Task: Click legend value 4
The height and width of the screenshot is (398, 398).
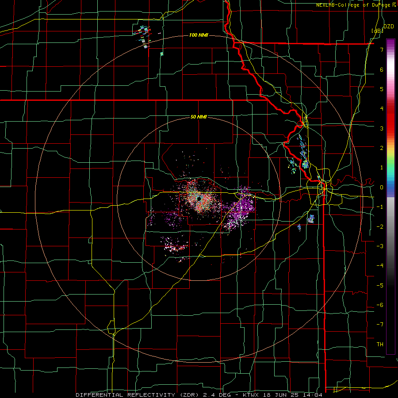Action: (x=382, y=109)
